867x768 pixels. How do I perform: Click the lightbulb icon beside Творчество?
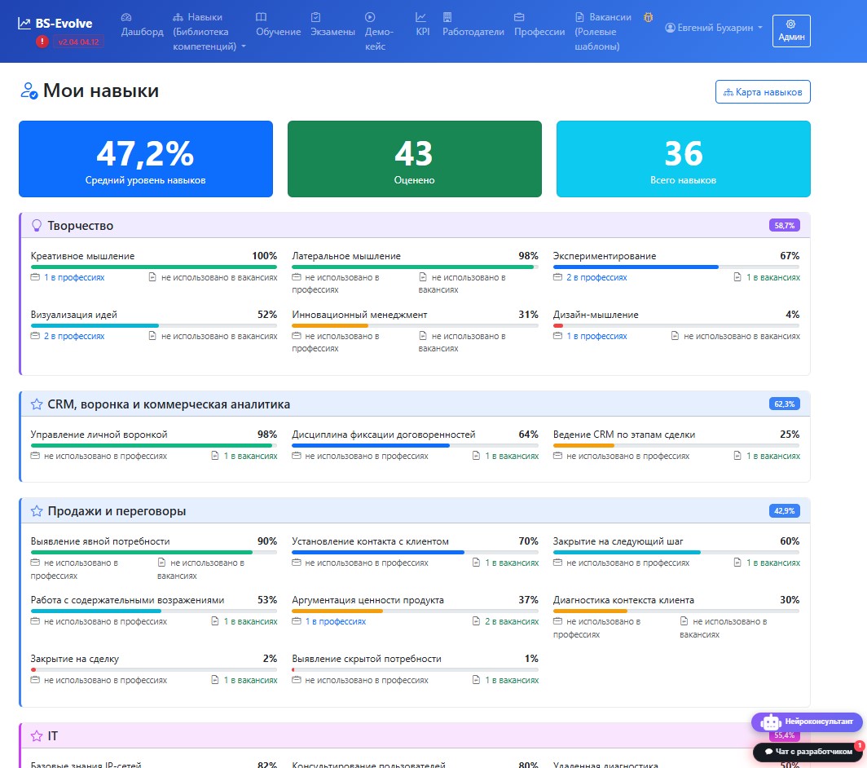coord(37,225)
